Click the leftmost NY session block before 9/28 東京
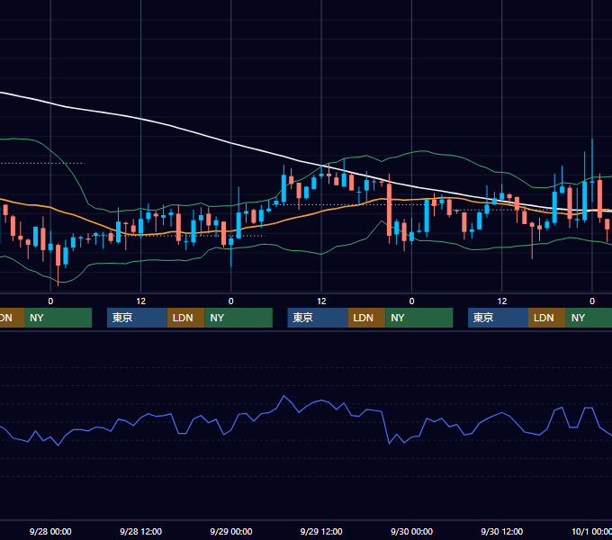 click(58, 318)
